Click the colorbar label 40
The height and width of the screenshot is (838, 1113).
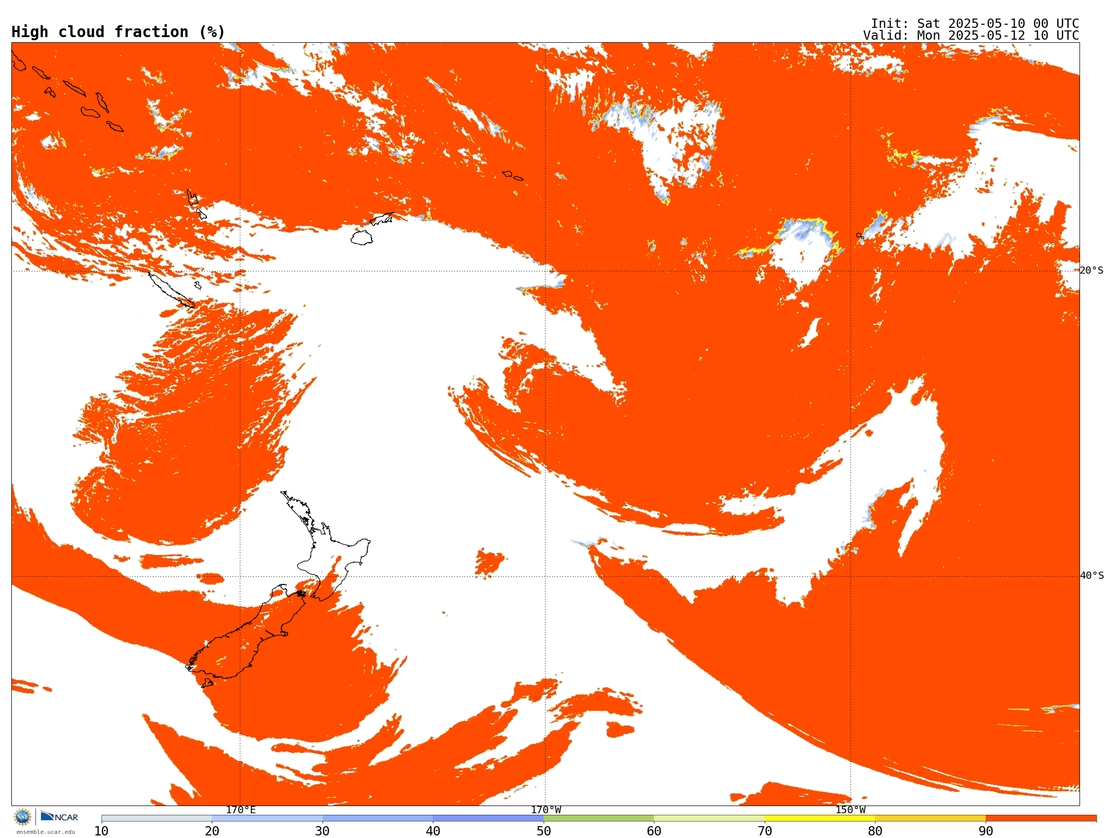433,831
